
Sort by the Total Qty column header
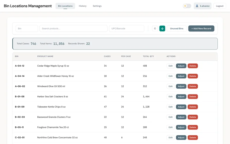pyautogui.click(x=148, y=56)
